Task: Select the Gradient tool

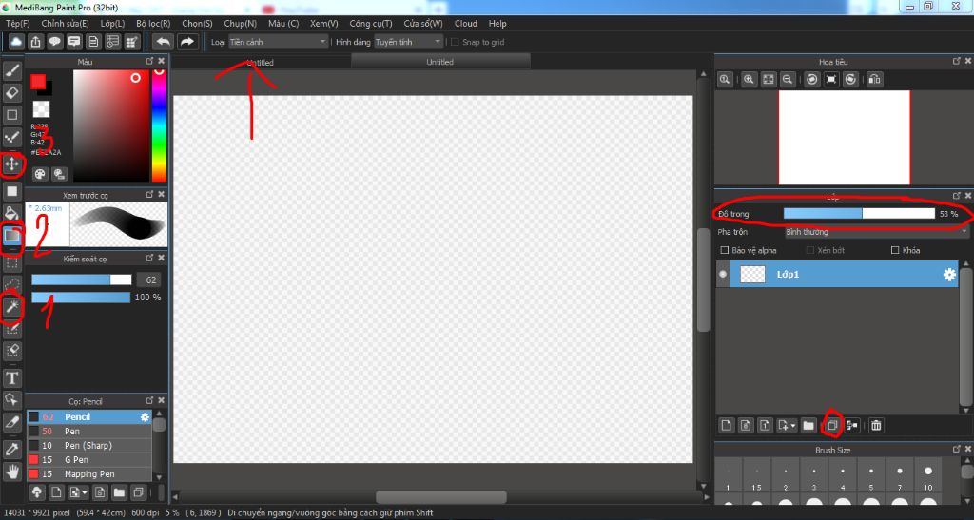Action: 12,236
